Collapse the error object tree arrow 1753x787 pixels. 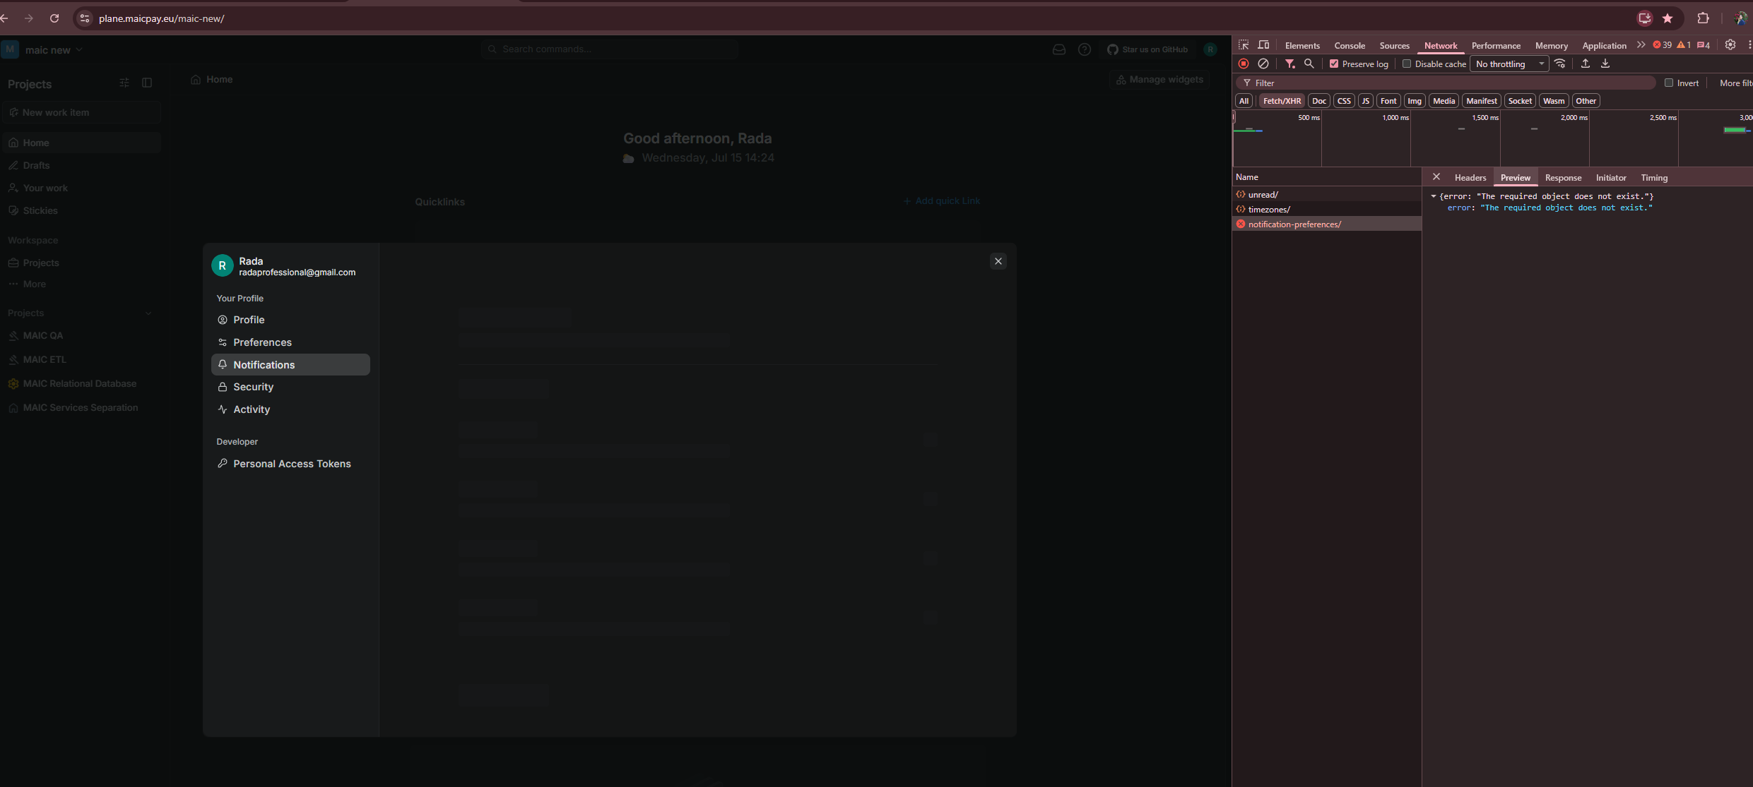pos(1434,196)
